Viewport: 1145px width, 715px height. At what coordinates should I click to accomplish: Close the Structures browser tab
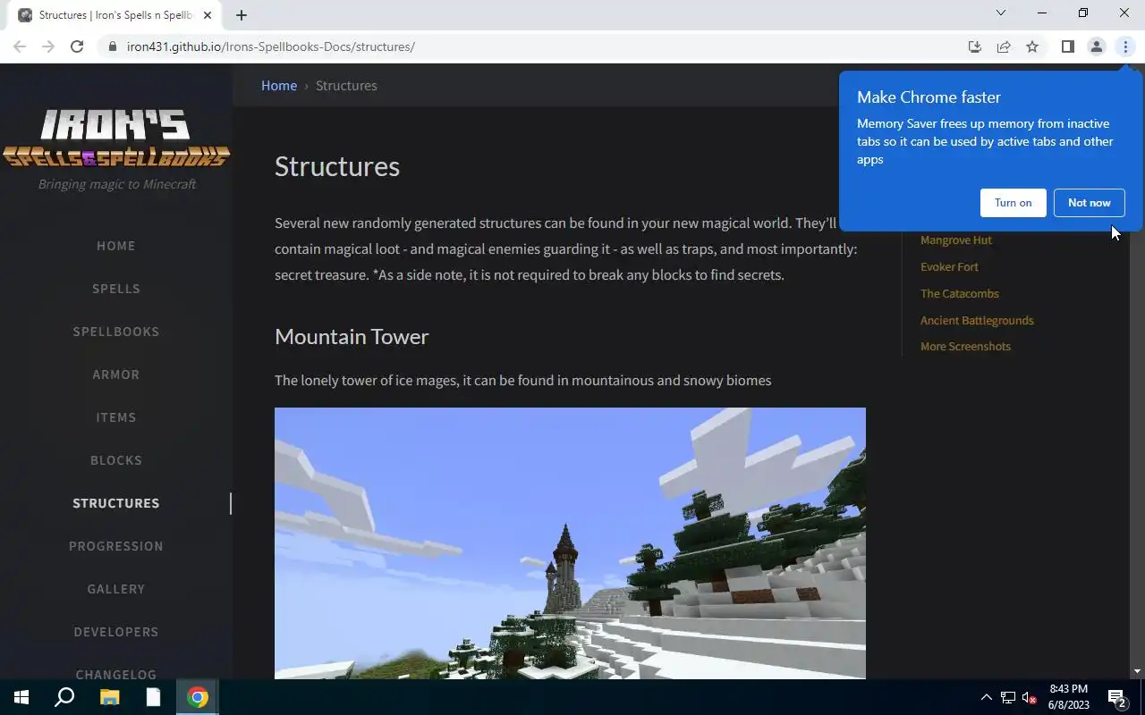(x=208, y=14)
